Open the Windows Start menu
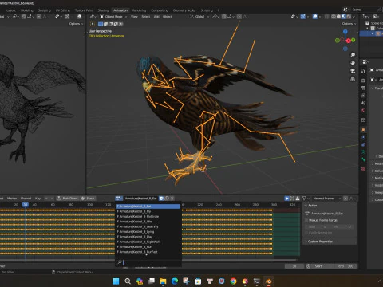Image resolution: width=383 pixels, height=287 pixels. tap(116, 281)
